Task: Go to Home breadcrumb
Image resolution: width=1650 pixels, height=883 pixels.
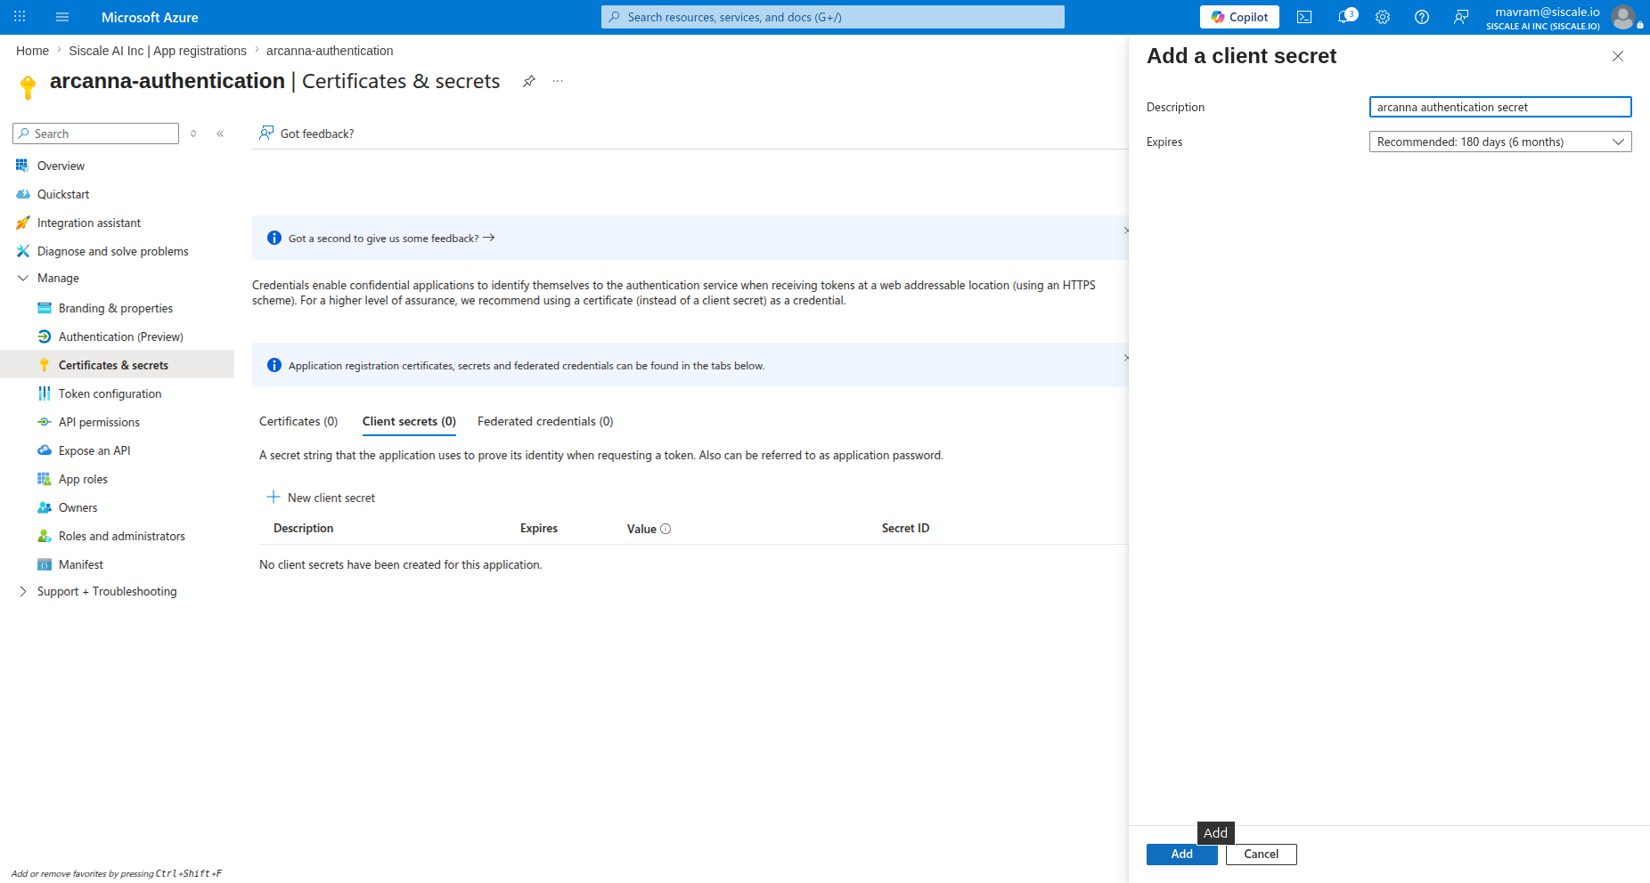Action: [32, 51]
